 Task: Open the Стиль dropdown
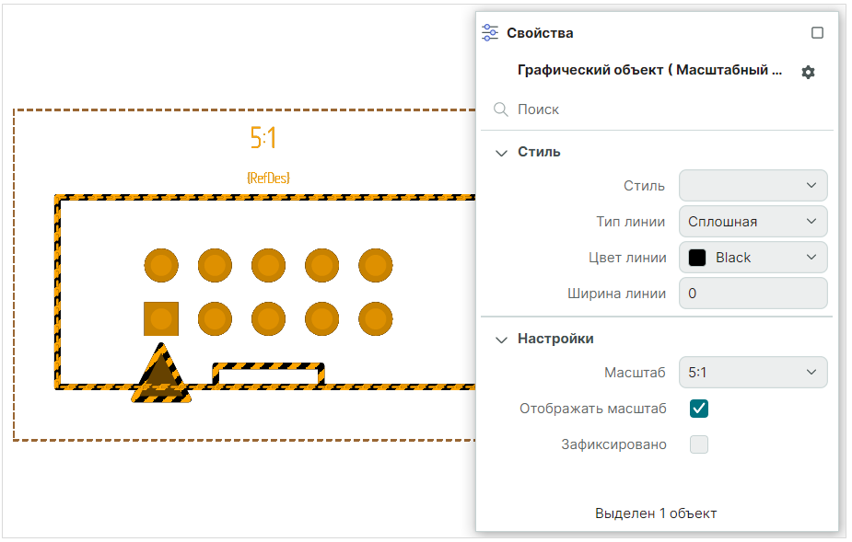pos(753,185)
